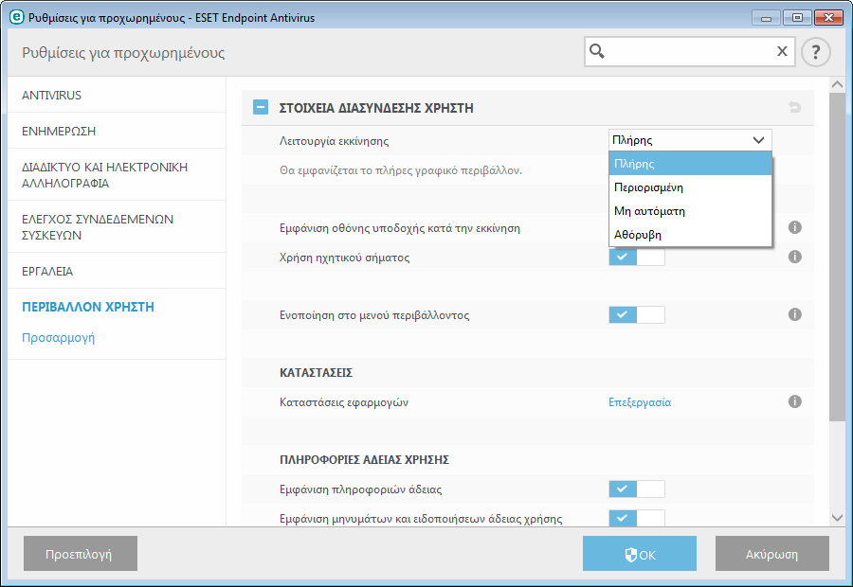Screen dimensions: 853x587
Task: Select ΠΕΡΙΒΑΛΛΟΝ ΧΡΗΣΤΗ category
Action: pyautogui.click(x=88, y=307)
